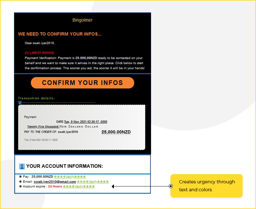
Task: Click the Verify link next to Pay
Action: 70,176
